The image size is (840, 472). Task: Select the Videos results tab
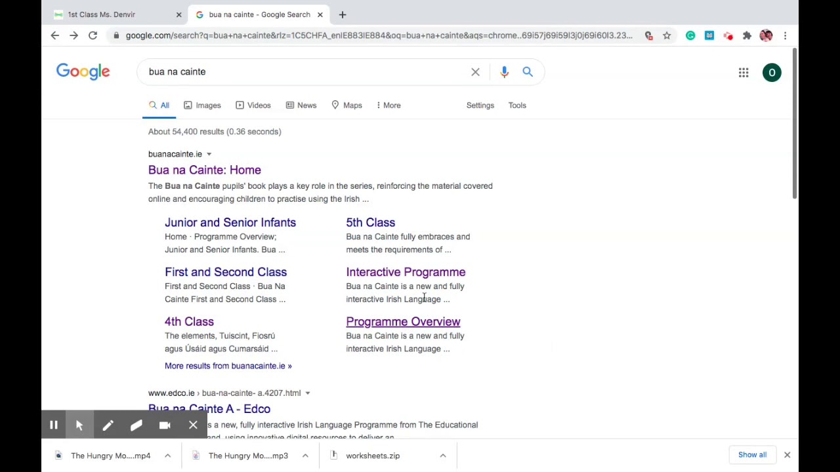coord(253,105)
